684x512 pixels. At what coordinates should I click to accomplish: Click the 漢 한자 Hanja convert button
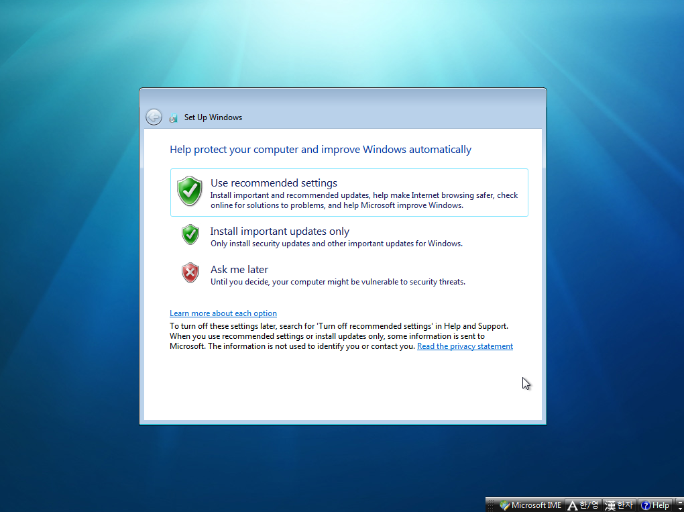coord(619,505)
